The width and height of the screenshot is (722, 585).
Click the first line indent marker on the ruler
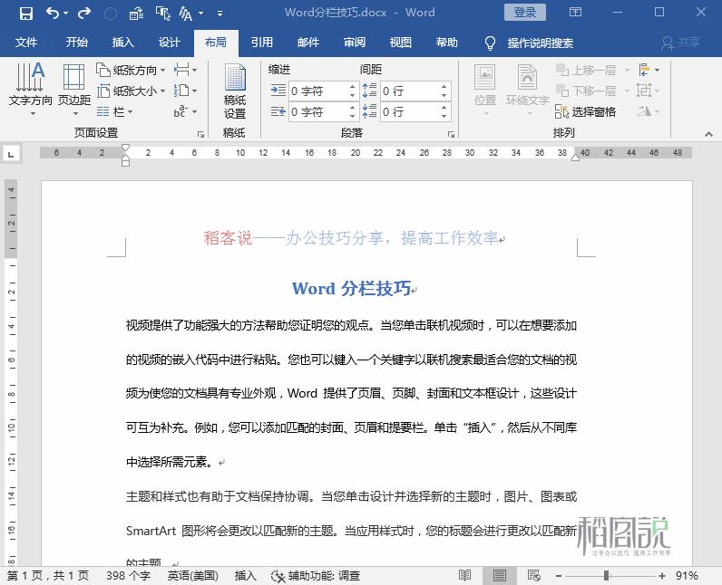[125, 148]
